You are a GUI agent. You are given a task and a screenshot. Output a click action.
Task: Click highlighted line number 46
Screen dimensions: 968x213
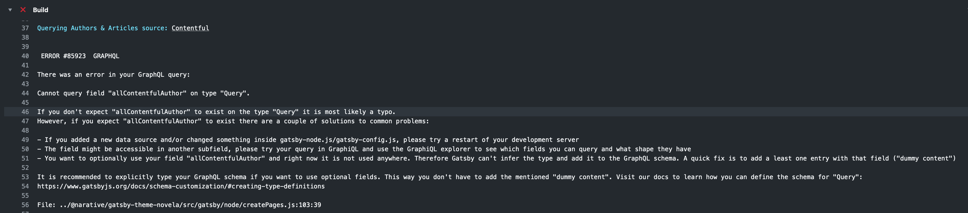25,112
